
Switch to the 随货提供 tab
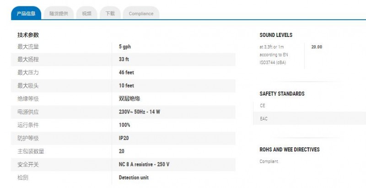[59, 13]
